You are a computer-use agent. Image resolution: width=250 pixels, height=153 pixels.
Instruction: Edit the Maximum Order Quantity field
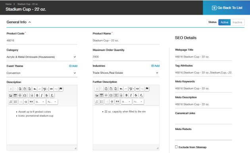click(126, 57)
